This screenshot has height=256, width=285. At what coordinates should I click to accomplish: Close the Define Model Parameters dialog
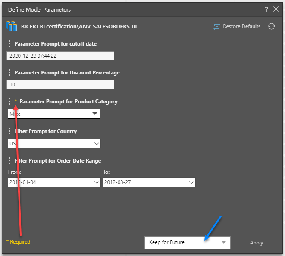[x=276, y=9]
